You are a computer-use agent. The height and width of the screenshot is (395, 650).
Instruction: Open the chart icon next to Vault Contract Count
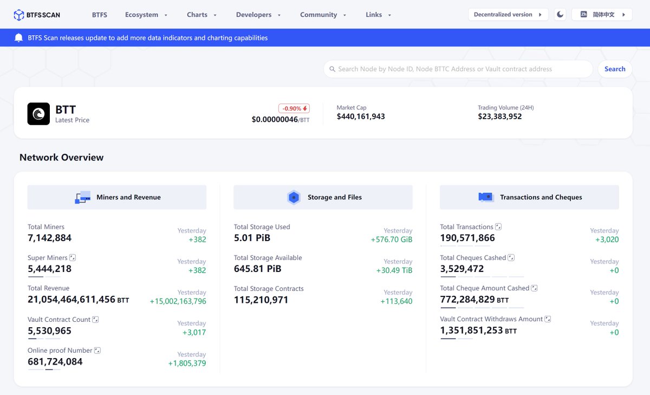pos(95,320)
